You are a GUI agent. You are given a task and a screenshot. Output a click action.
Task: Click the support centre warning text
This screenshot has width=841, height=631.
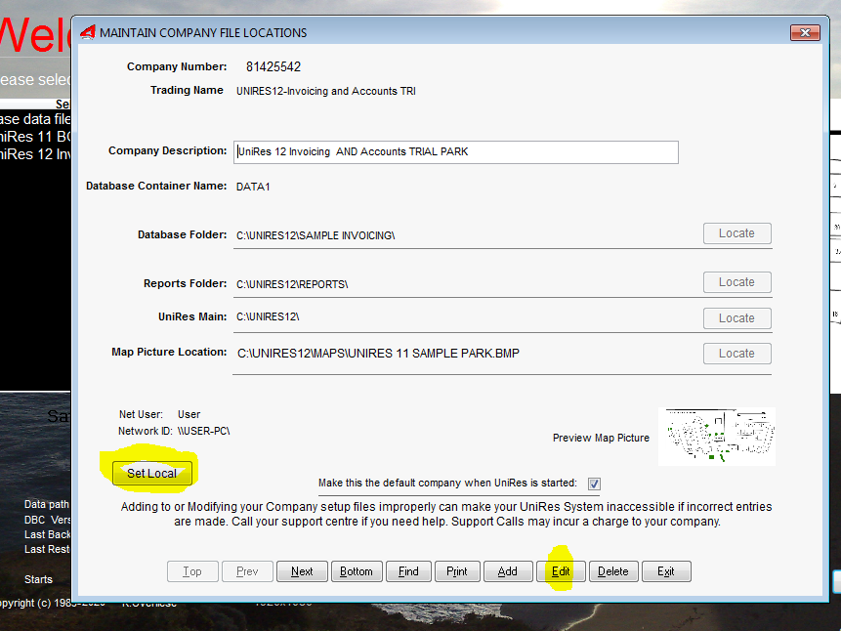click(x=446, y=514)
